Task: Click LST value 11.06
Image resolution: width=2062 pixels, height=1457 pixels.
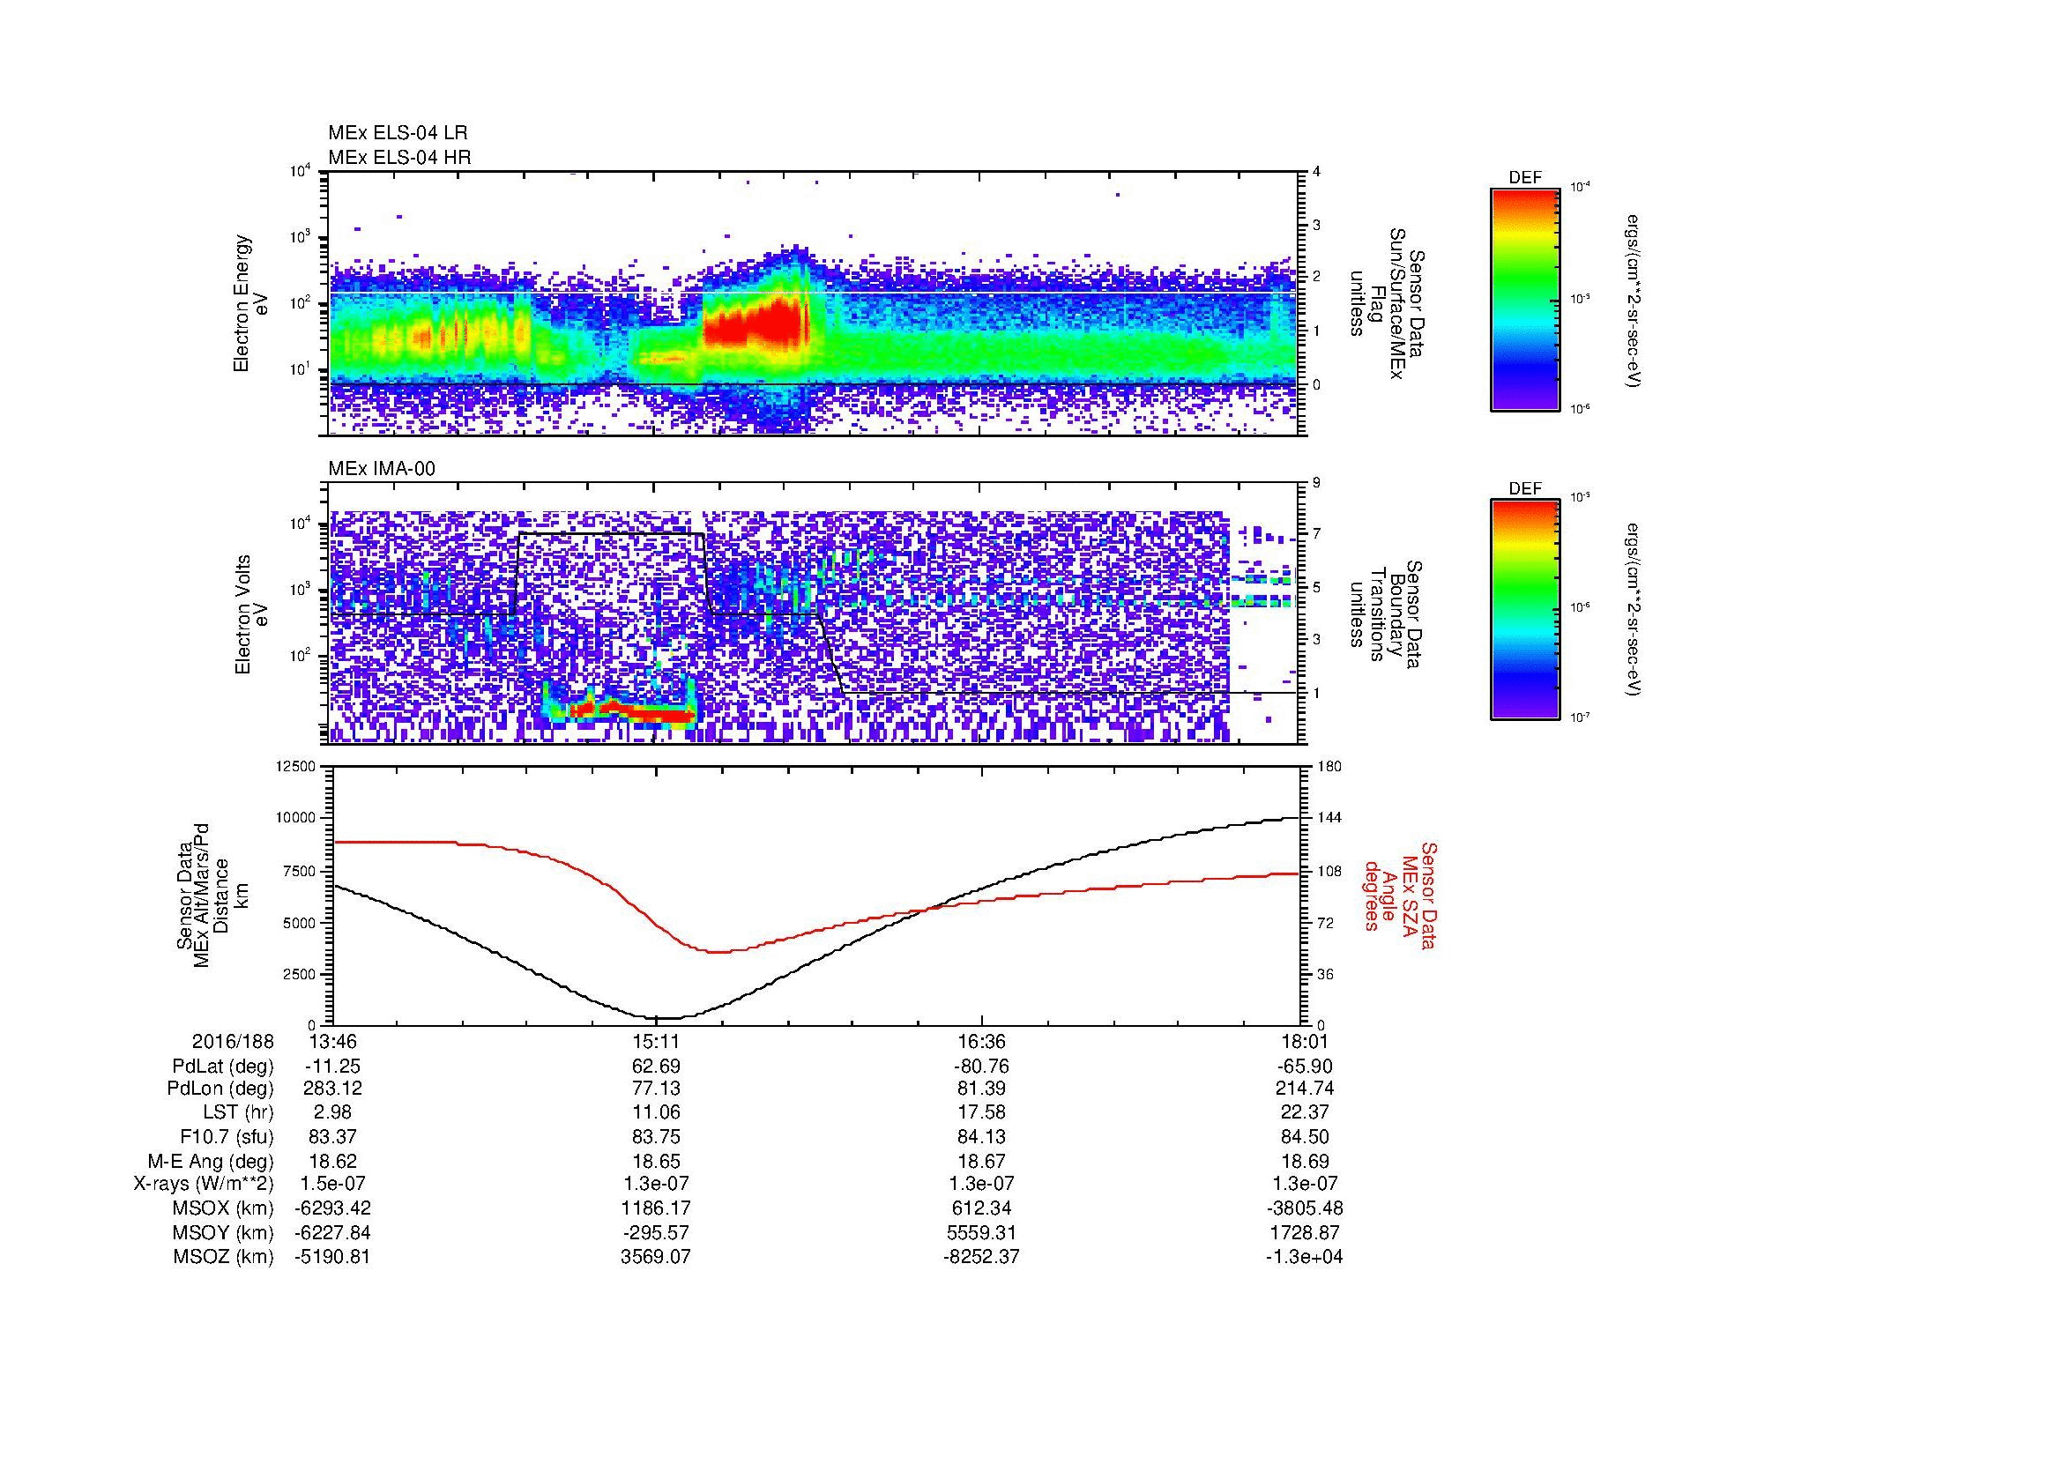Action: click(x=657, y=1113)
